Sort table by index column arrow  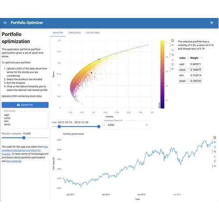[x=188, y=58]
